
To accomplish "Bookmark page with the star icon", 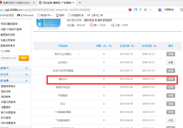I will click(145, 10).
